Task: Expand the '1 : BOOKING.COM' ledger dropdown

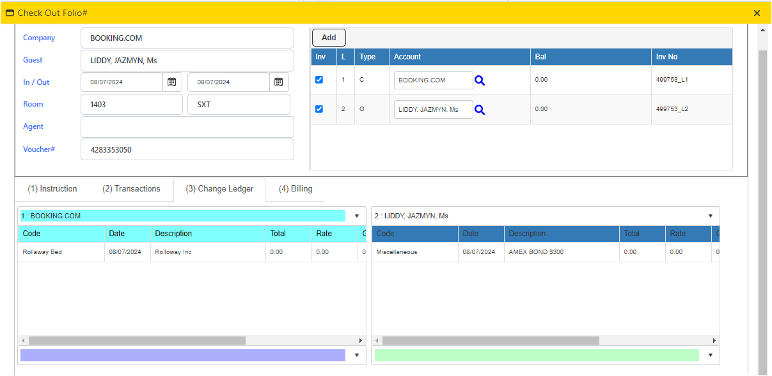Action: coord(357,216)
